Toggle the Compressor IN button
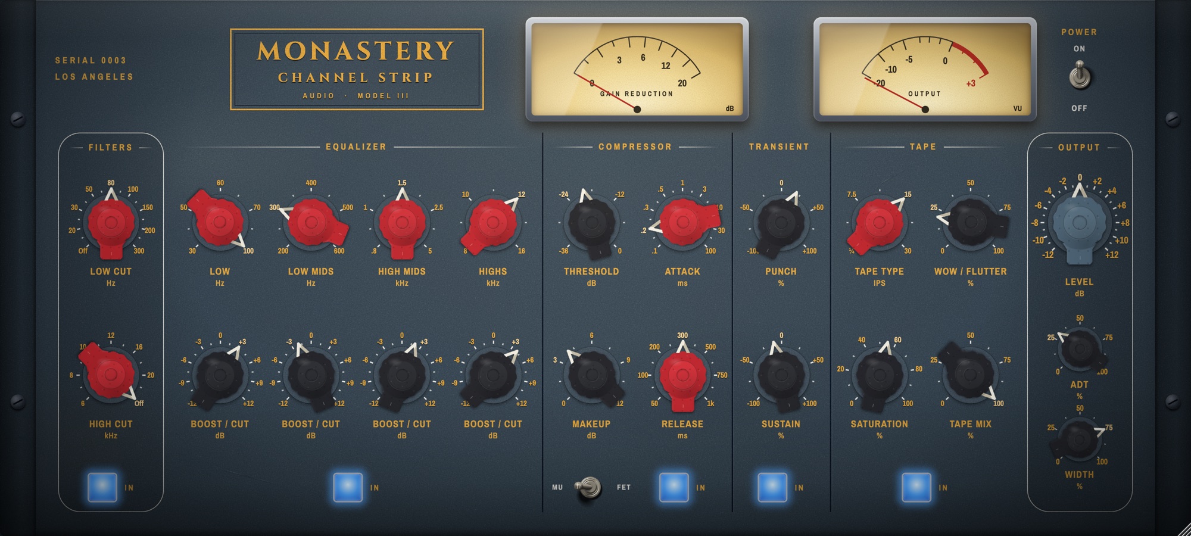Viewport: 1191px width, 536px height. (x=674, y=487)
